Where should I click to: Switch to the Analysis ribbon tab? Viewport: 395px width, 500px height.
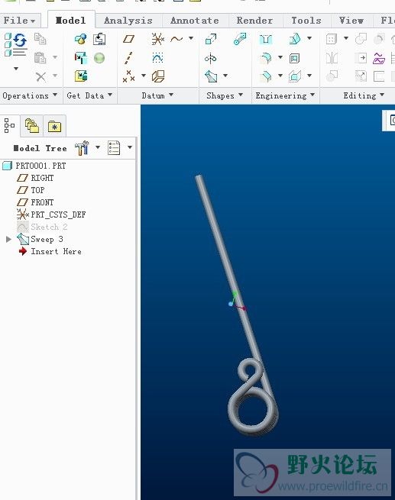[x=128, y=21]
